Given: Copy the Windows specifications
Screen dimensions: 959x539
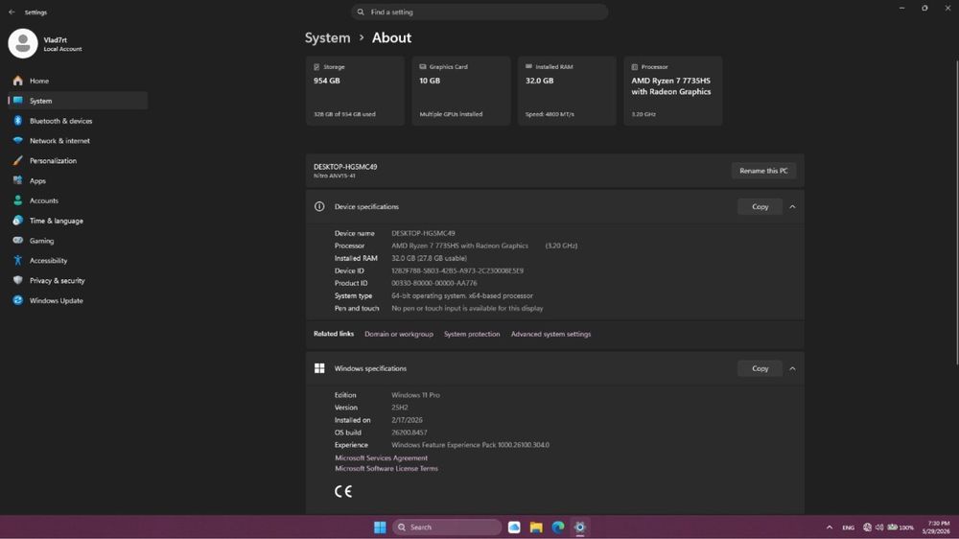Looking at the screenshot, I should (760, 368).
